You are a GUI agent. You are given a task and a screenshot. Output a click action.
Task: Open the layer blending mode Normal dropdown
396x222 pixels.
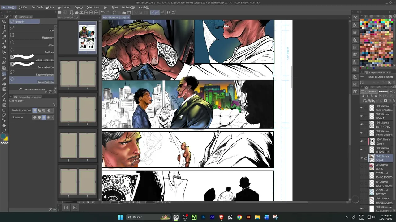[x=373, y=92]
